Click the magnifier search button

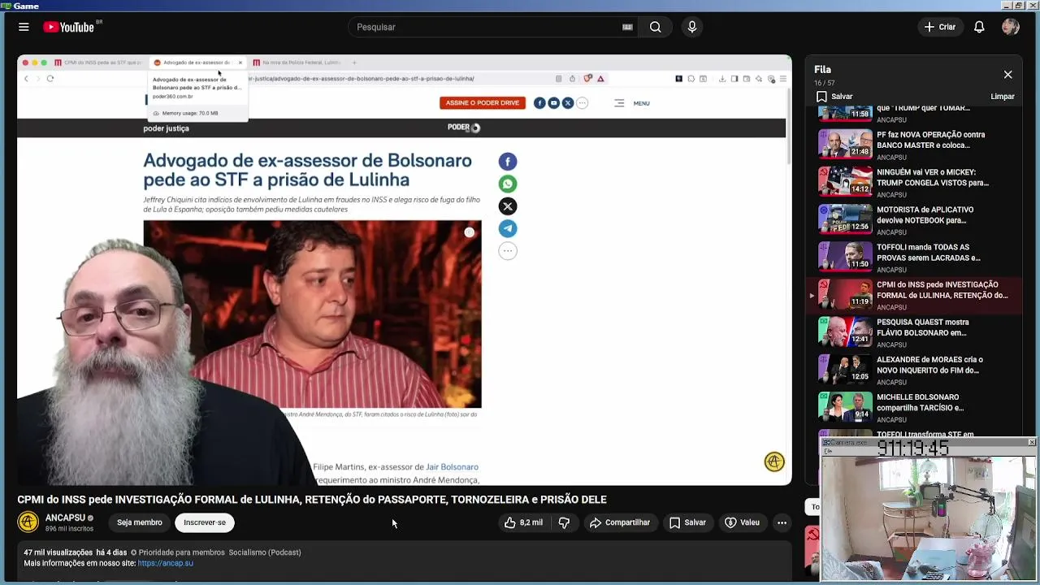[x=655, y=27]
